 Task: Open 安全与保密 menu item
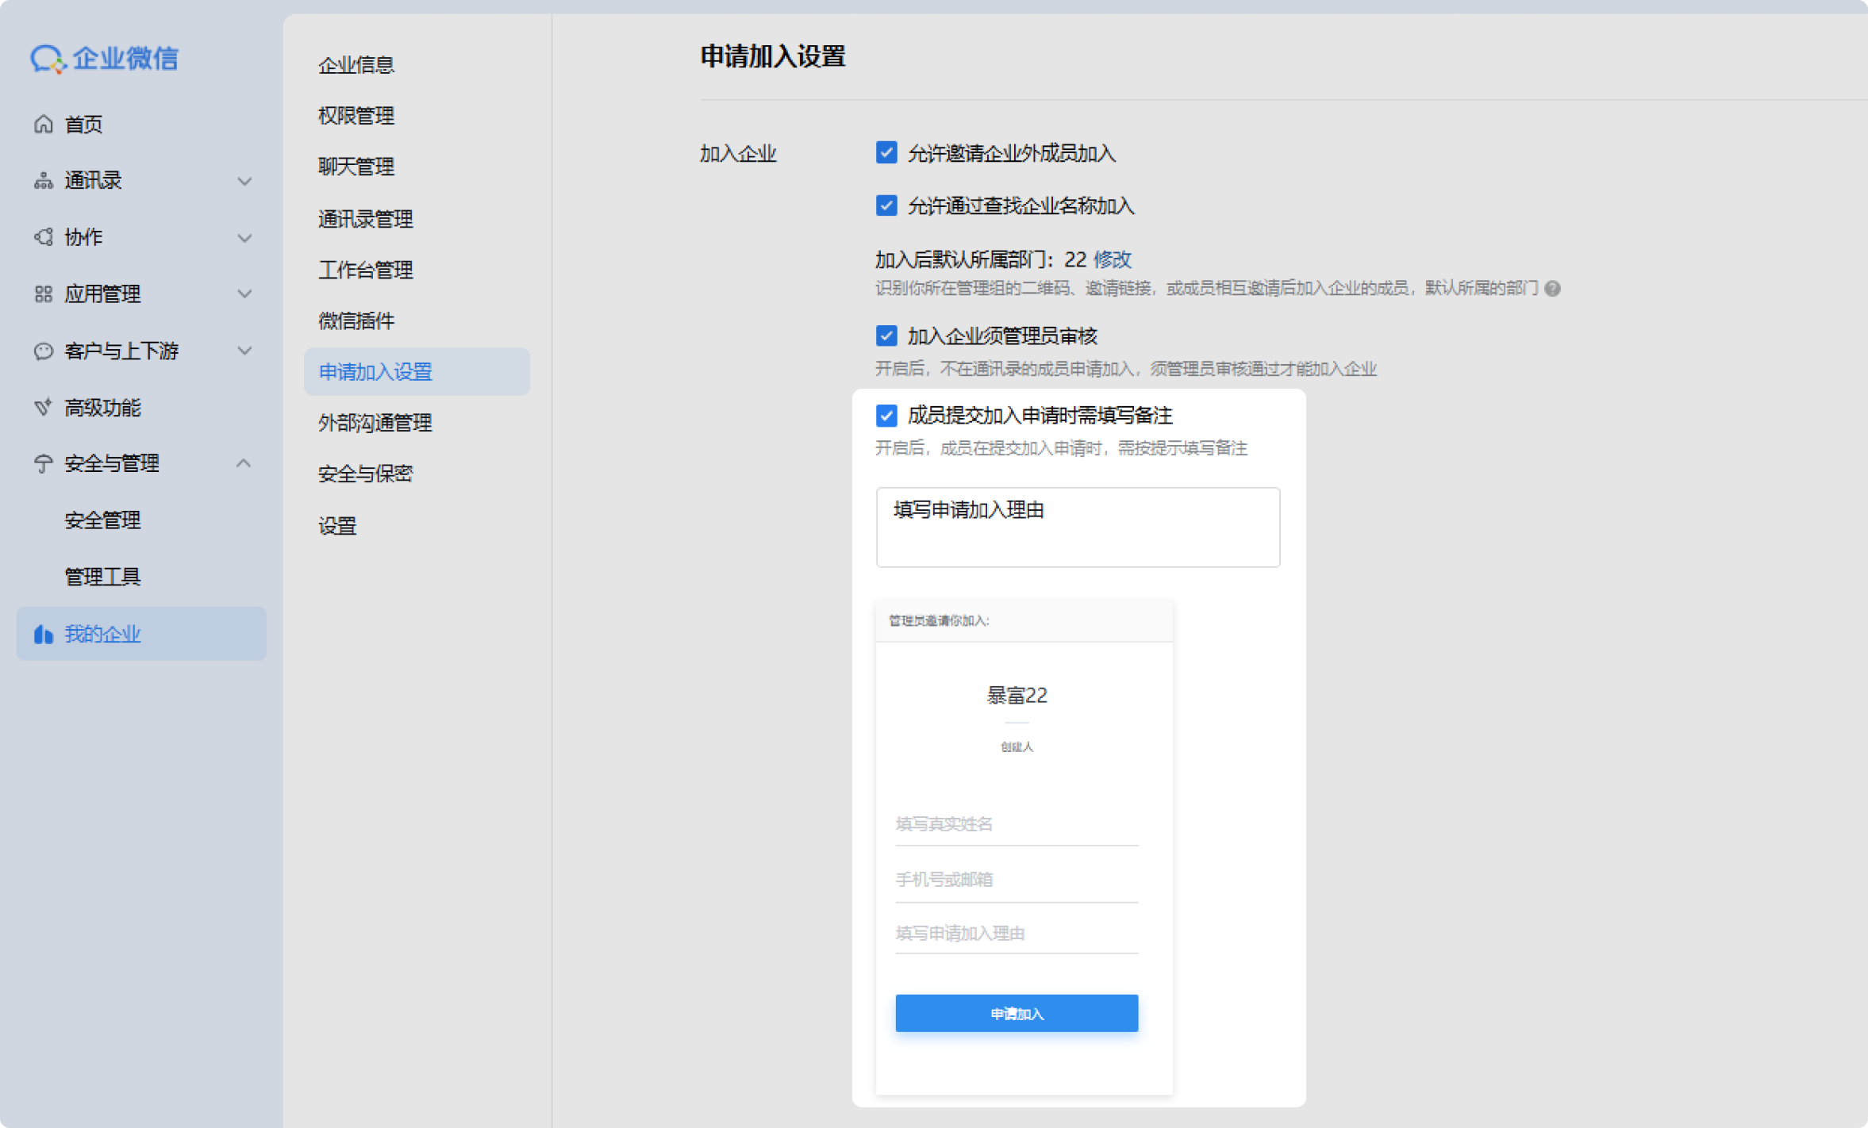pos(366,474)
